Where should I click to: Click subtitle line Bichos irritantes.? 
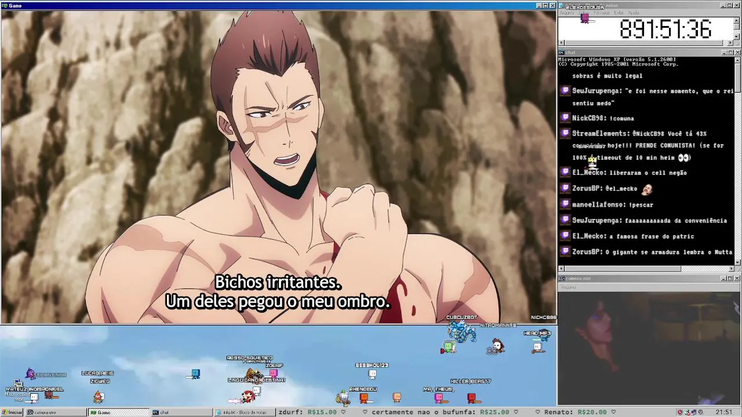pos(278,283)
